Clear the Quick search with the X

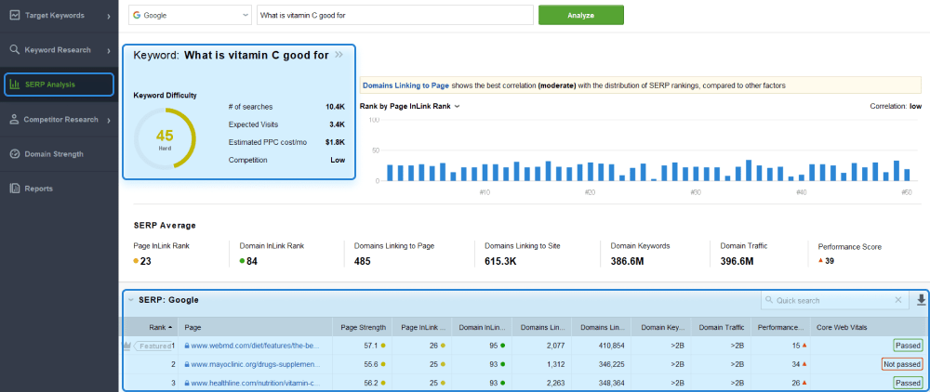(x=898, y=300)
